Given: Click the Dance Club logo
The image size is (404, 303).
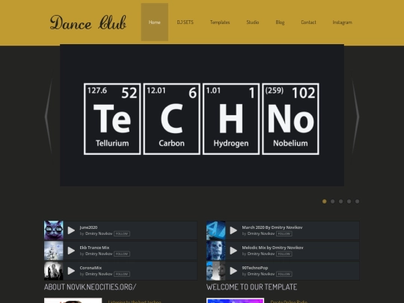Looking at the screenshot, I should coord(88,22).
